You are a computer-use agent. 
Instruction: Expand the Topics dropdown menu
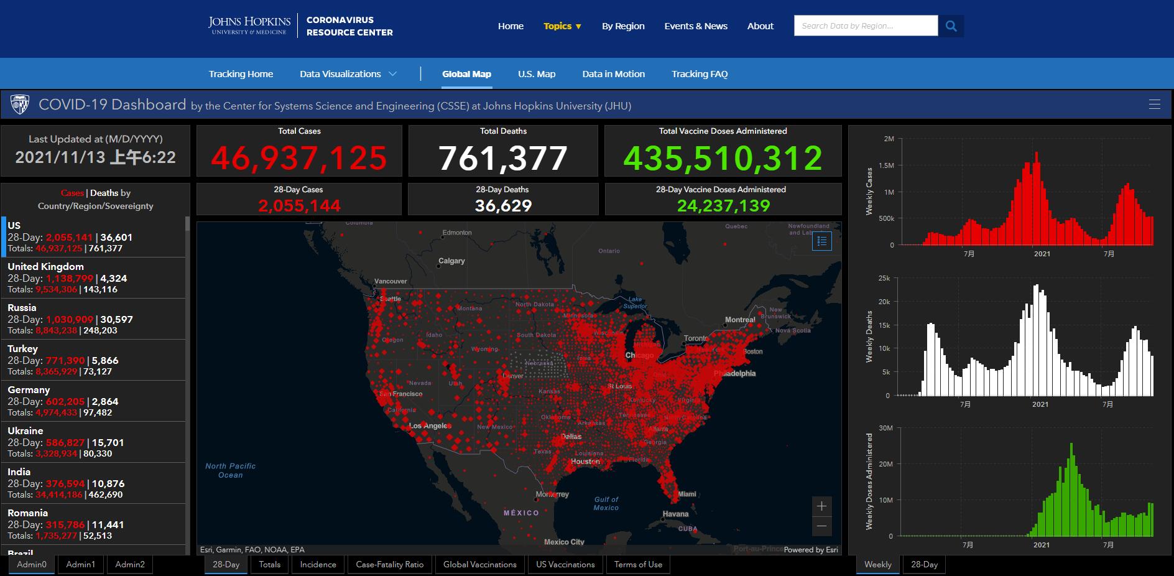[x=562, y=26]
